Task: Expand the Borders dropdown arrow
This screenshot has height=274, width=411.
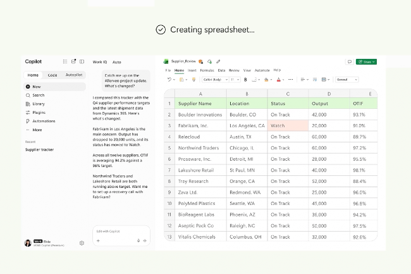Action: pos(259,80)
